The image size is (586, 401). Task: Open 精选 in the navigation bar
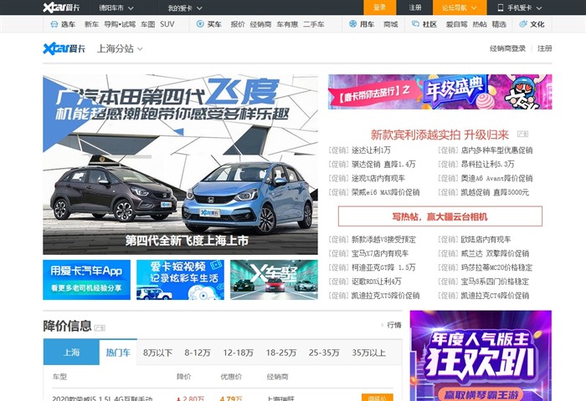499,24
